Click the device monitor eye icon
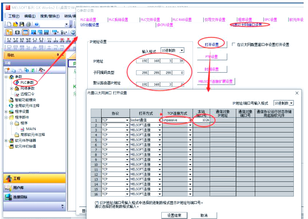The image size is (308, 219). coord(55,32)
